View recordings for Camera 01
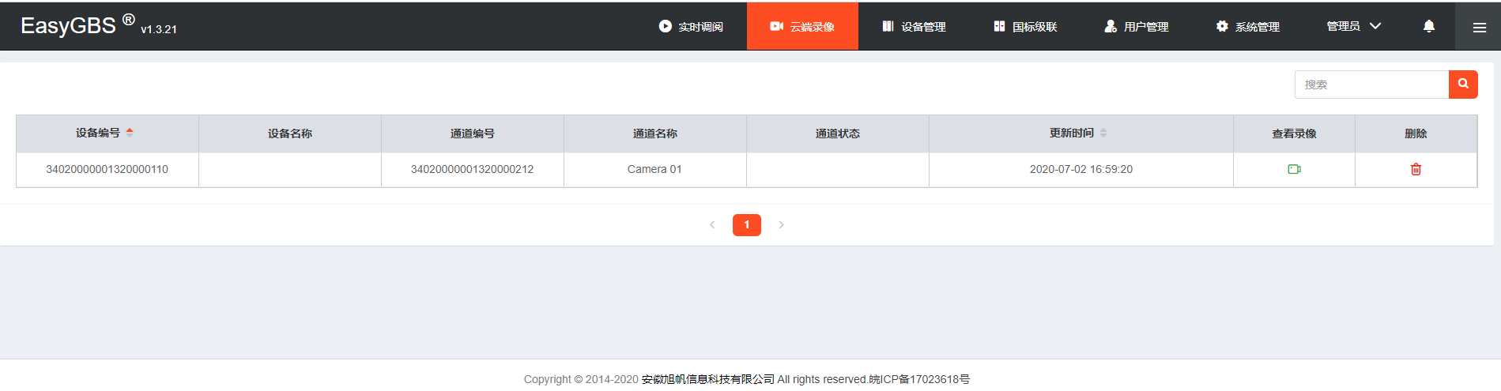 [1294, 169]
